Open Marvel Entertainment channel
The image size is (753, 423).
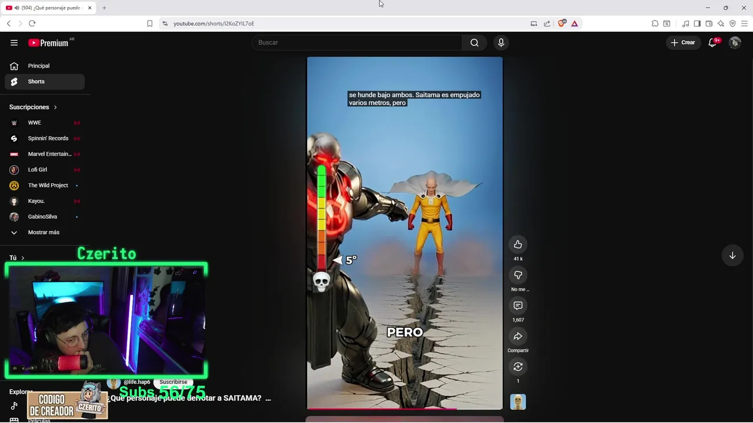coord(45,154)
